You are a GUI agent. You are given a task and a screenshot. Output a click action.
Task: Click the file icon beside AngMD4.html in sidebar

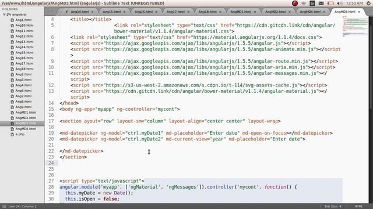click(x=12, y=129)
